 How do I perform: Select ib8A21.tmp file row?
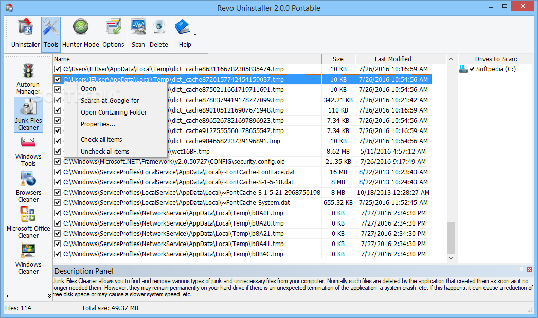click(242, 234)
